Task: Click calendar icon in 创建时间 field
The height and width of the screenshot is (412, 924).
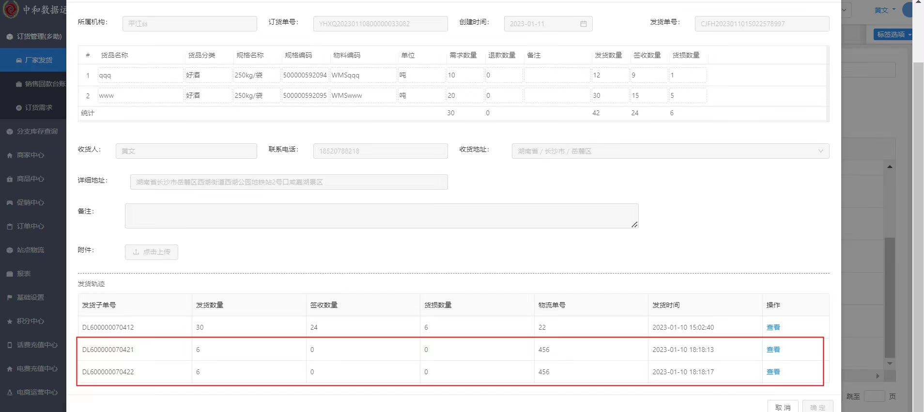Action: click(x=583, y=24)
